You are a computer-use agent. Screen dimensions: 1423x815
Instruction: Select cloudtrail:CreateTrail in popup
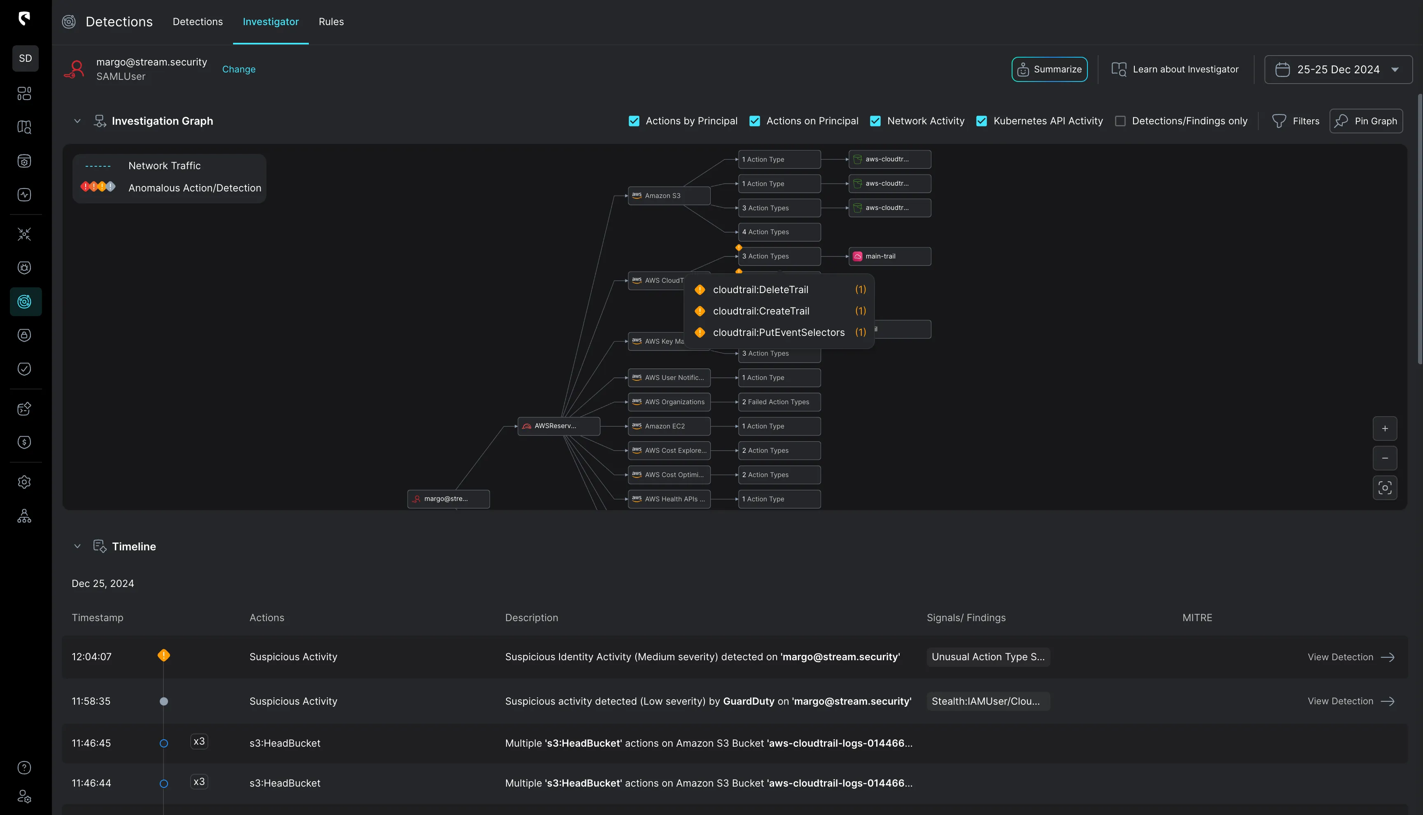point(780,311)
